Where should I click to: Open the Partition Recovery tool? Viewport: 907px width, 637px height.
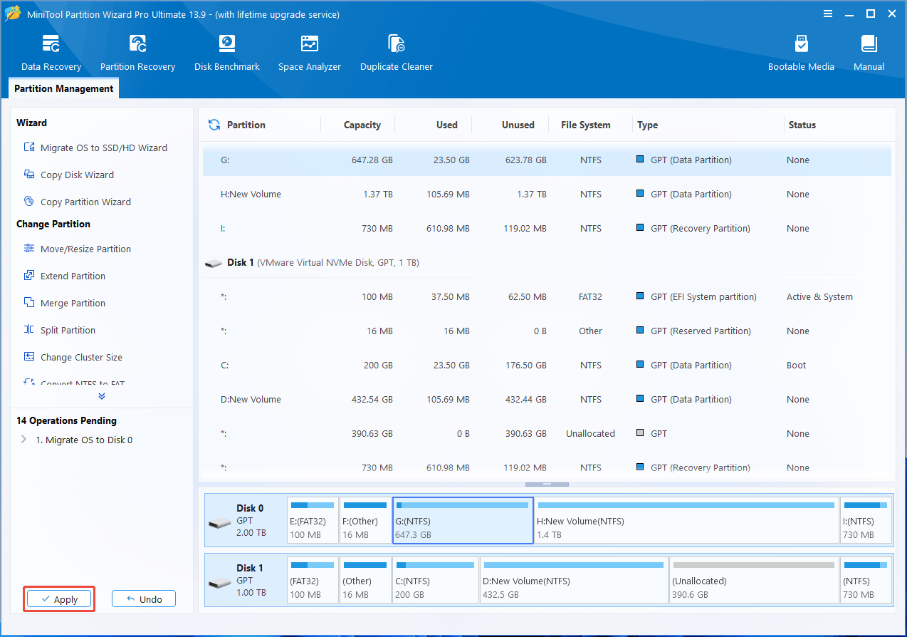tap(137, 53)
